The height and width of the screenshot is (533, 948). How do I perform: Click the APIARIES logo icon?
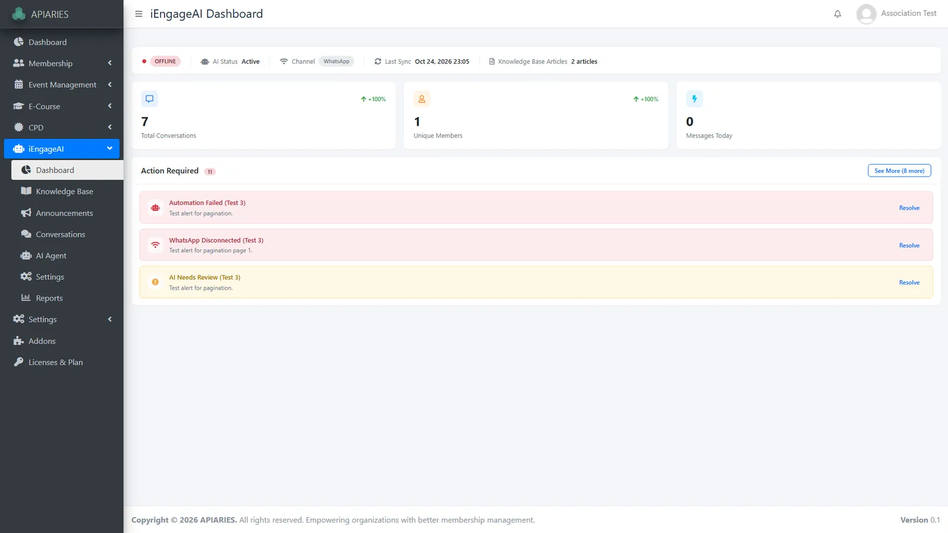[x=19, y=14]
